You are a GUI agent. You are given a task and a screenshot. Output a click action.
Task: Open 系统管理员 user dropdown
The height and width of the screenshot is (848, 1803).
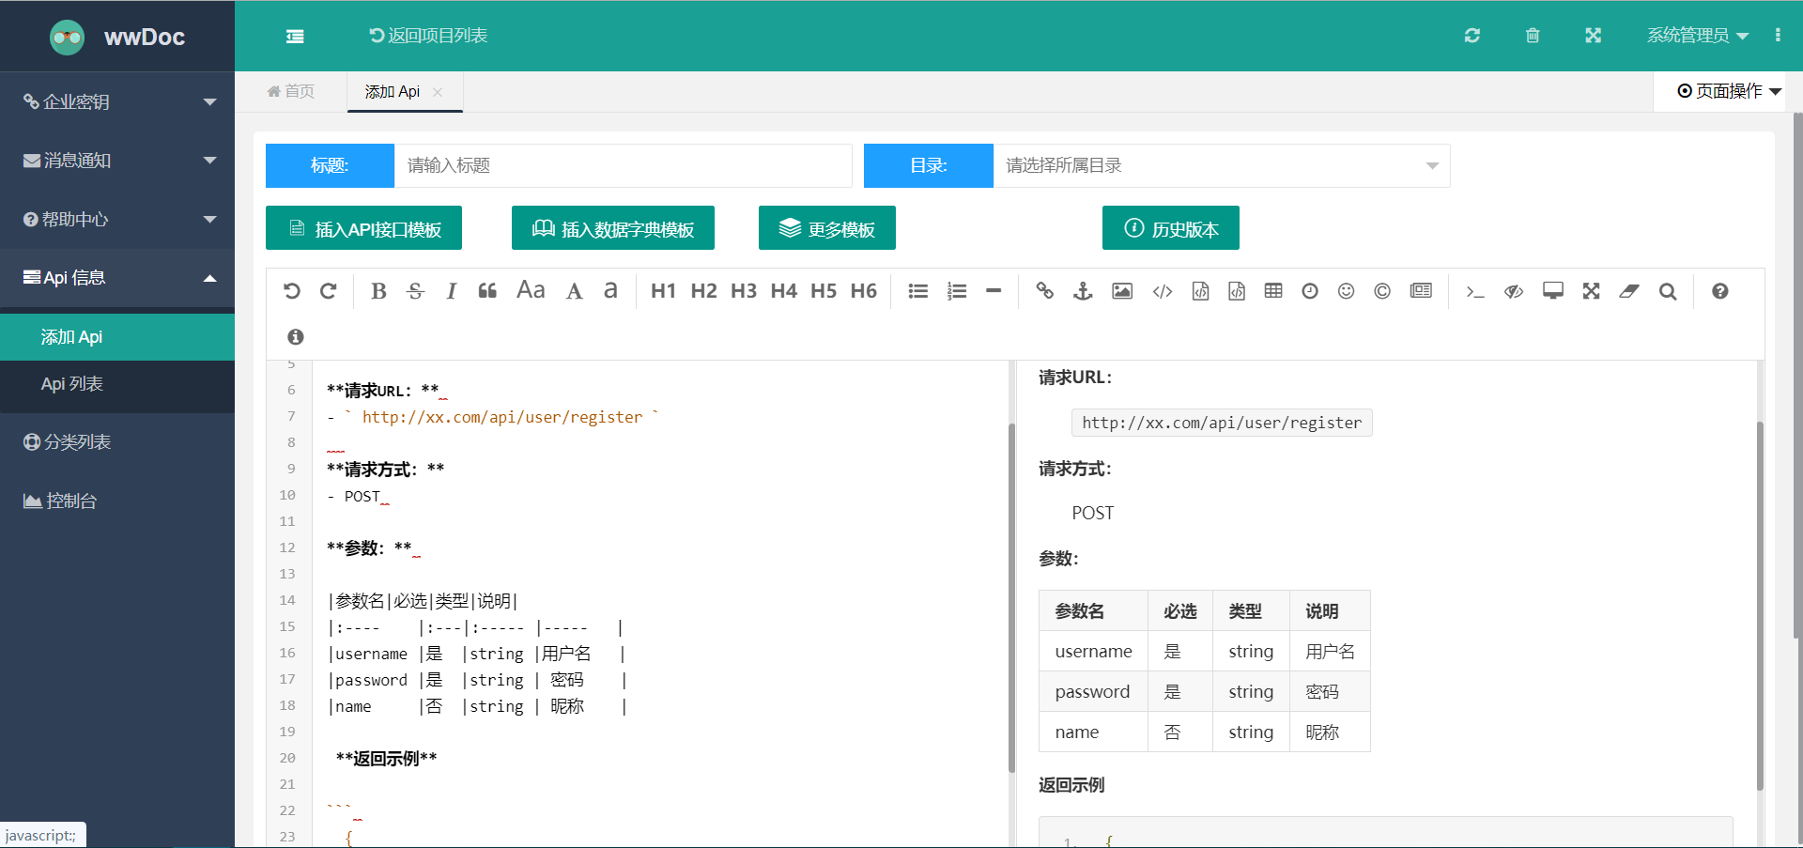pos(1697,36)
